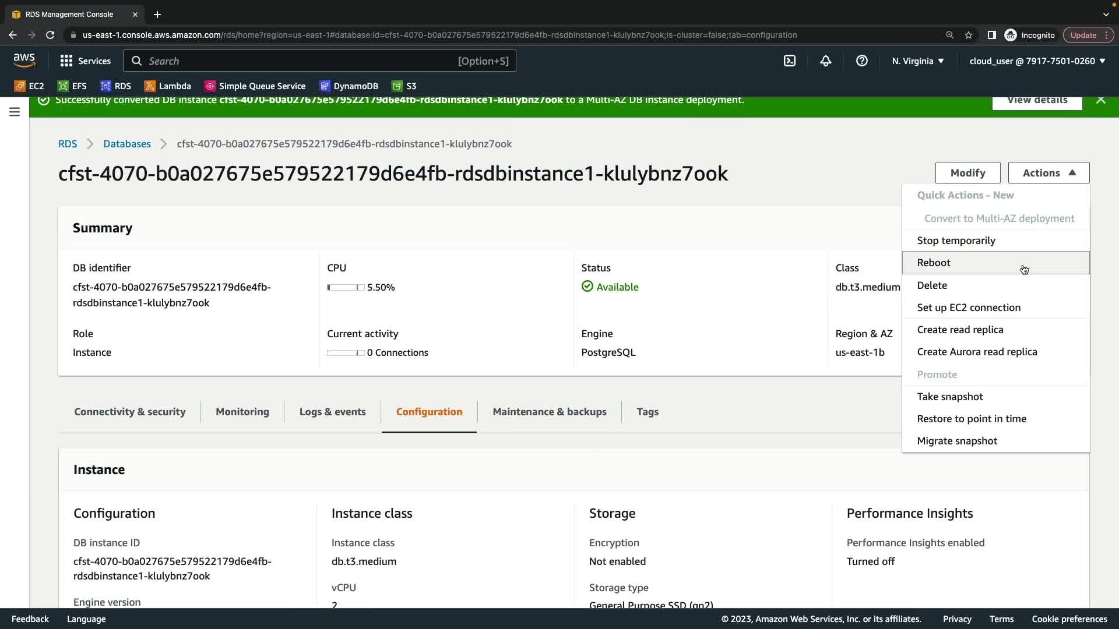
Task: Expand the hamburger side navigation menu
Action: (15, 112)
